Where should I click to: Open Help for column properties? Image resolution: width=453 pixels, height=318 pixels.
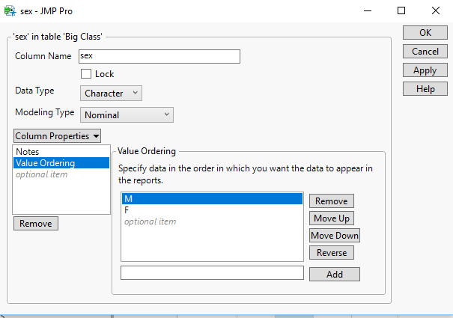tap(425, 89)
